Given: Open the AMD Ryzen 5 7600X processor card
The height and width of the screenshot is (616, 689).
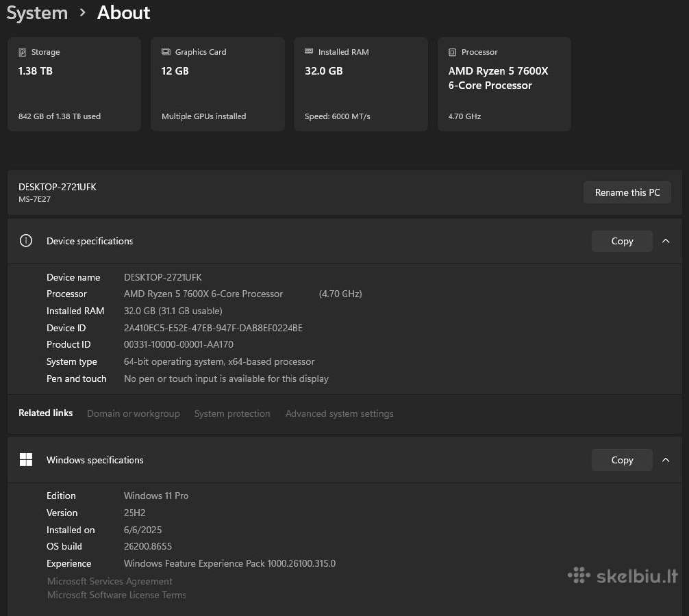Looking at the screenshot, I should tap(504, 84).
